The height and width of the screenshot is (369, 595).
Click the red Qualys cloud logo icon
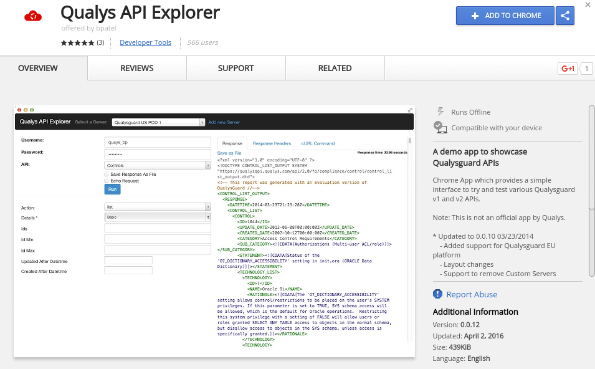[33, 16]
